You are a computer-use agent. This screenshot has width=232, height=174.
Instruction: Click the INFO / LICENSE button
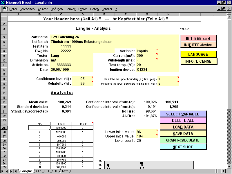tap(198, 61)
